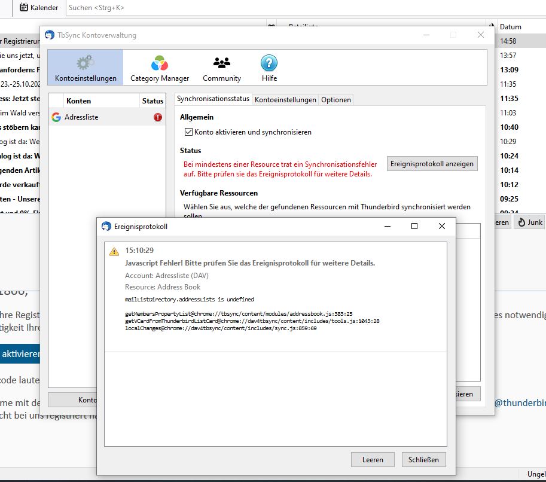Select the message dated 13:09
The width and height of the screenshot is (546, 482).
[509, 69]
